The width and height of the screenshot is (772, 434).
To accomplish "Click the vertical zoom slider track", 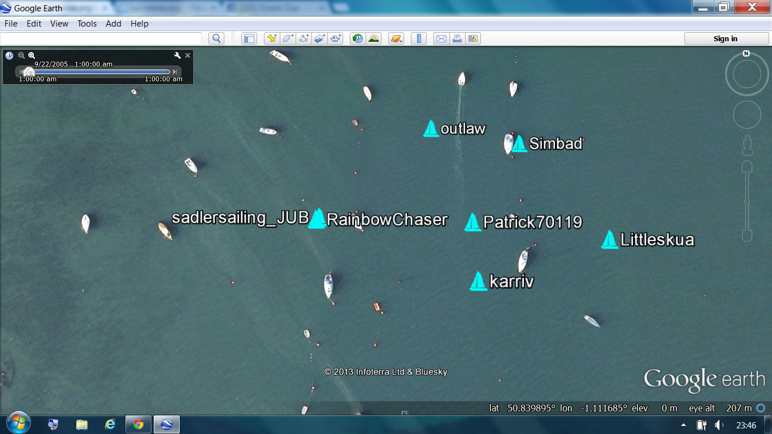I will (x=747, y=202).
